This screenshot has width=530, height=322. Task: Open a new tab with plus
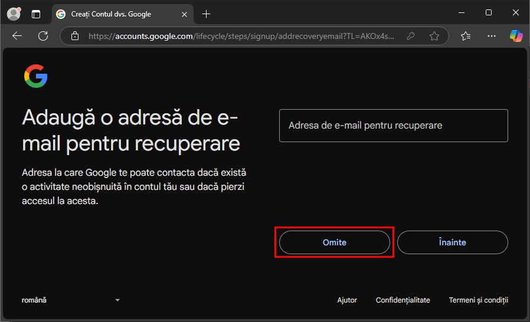point(206,14)
